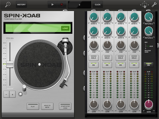Click the black slipmat on the platter
Image resolution: width=159 pixels, height=119 pixels.
[x=39, y=64]
